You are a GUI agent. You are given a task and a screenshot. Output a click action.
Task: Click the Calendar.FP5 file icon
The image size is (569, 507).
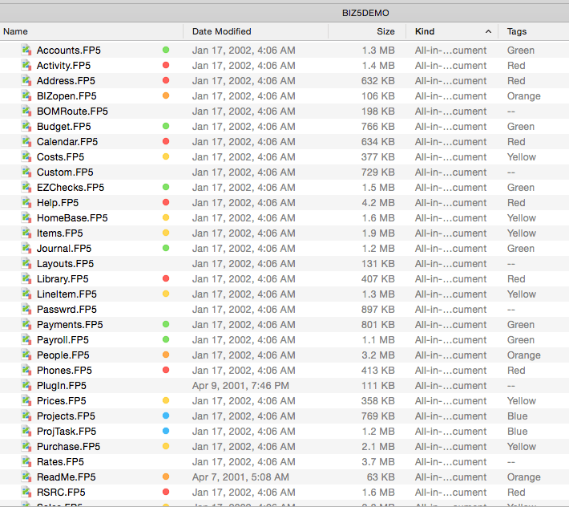pyautogui.click(x=26, y=141)
